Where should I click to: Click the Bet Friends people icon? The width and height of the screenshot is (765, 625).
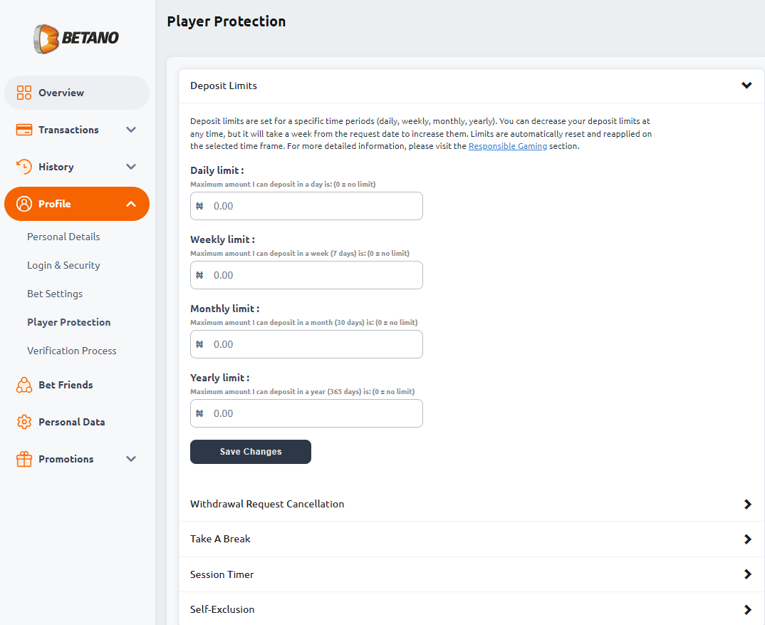pyautogui.click(x=24, y=386)
